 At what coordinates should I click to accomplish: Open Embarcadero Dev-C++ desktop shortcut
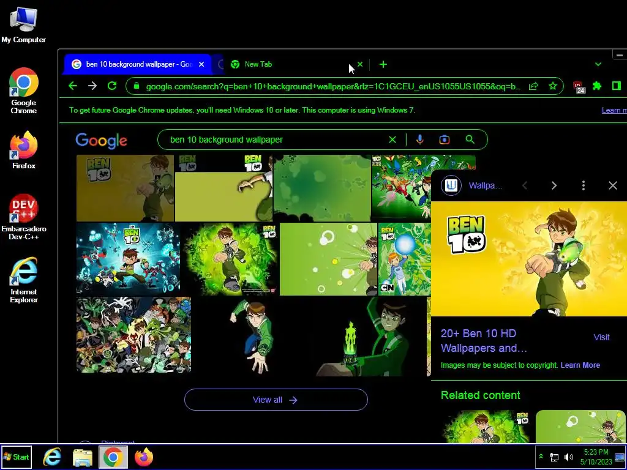pyautogui.click(x=24, y=217)
